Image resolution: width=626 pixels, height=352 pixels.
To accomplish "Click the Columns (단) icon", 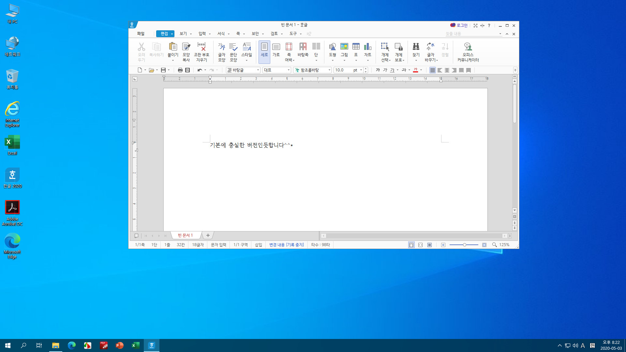I will pyautogui.click(x=316, y=47).
